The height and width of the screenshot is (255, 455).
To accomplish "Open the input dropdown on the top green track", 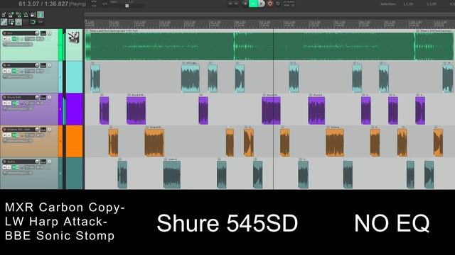I will pos(18,45).
